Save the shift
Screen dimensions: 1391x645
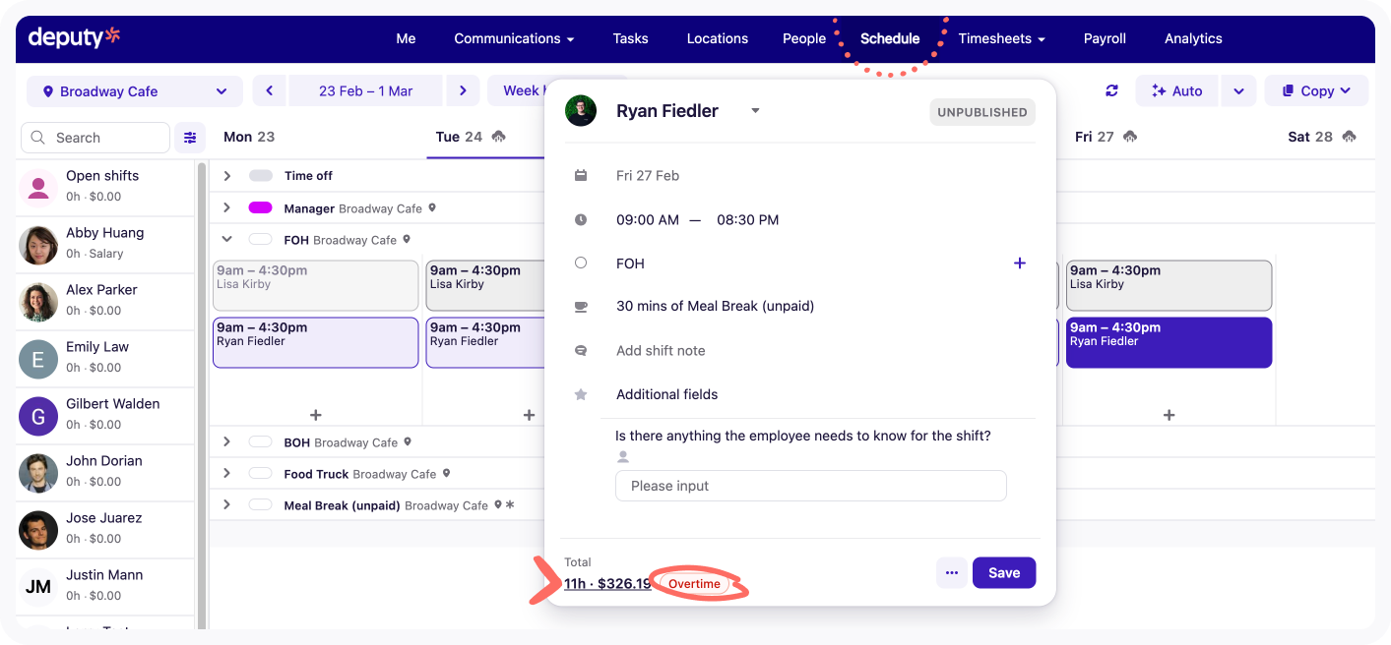(1003, 573)
